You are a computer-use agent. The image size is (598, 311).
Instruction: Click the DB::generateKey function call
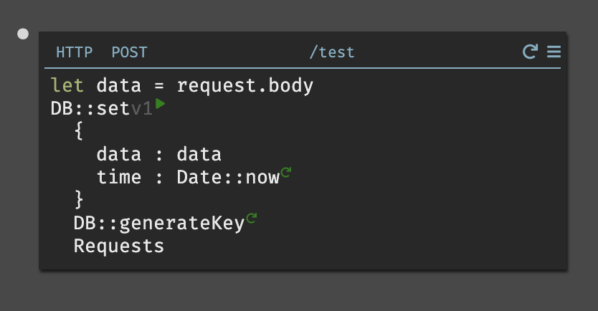(158, 224)
